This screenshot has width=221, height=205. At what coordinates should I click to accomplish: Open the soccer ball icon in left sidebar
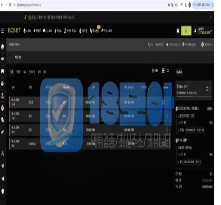[x=3, y=46]
